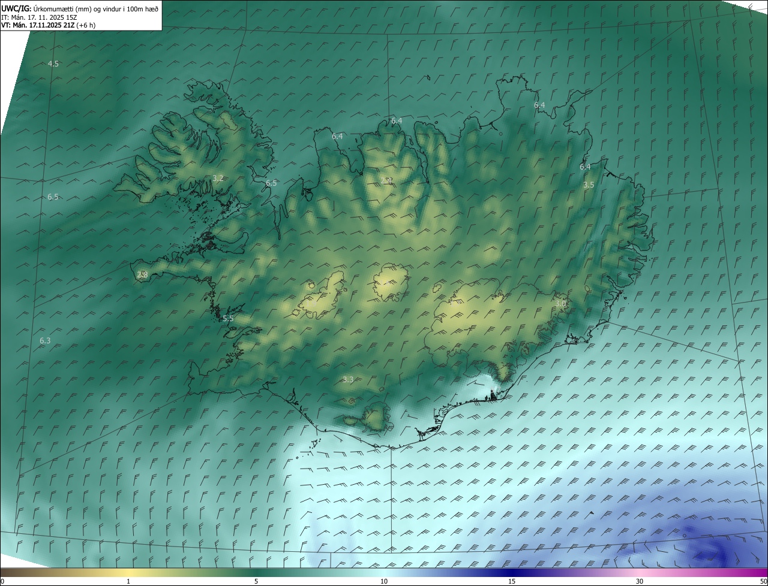Click the brown start of the color scale
768x586 pixels.
7,572
